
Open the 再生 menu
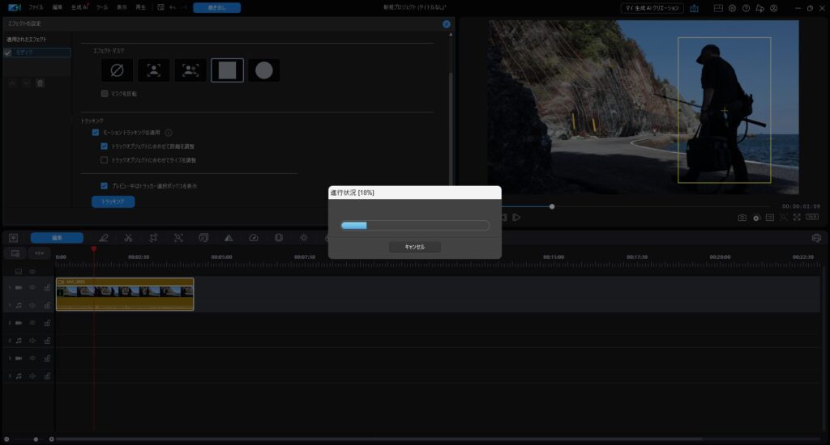click(141, 6)
